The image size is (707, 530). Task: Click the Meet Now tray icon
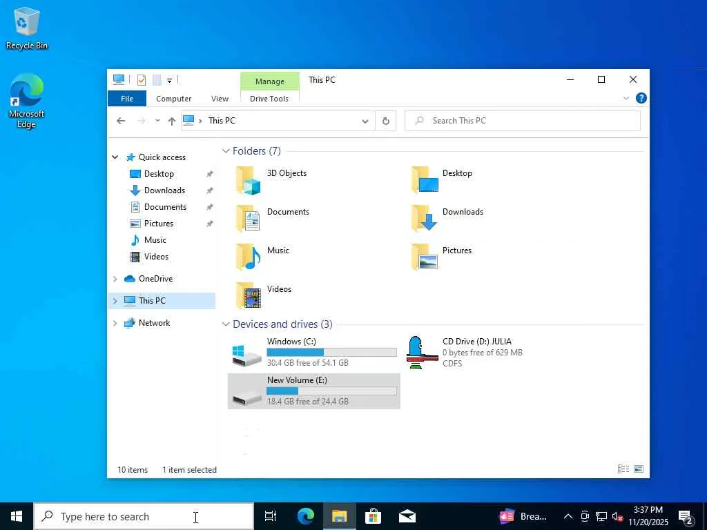click(585, 516)
